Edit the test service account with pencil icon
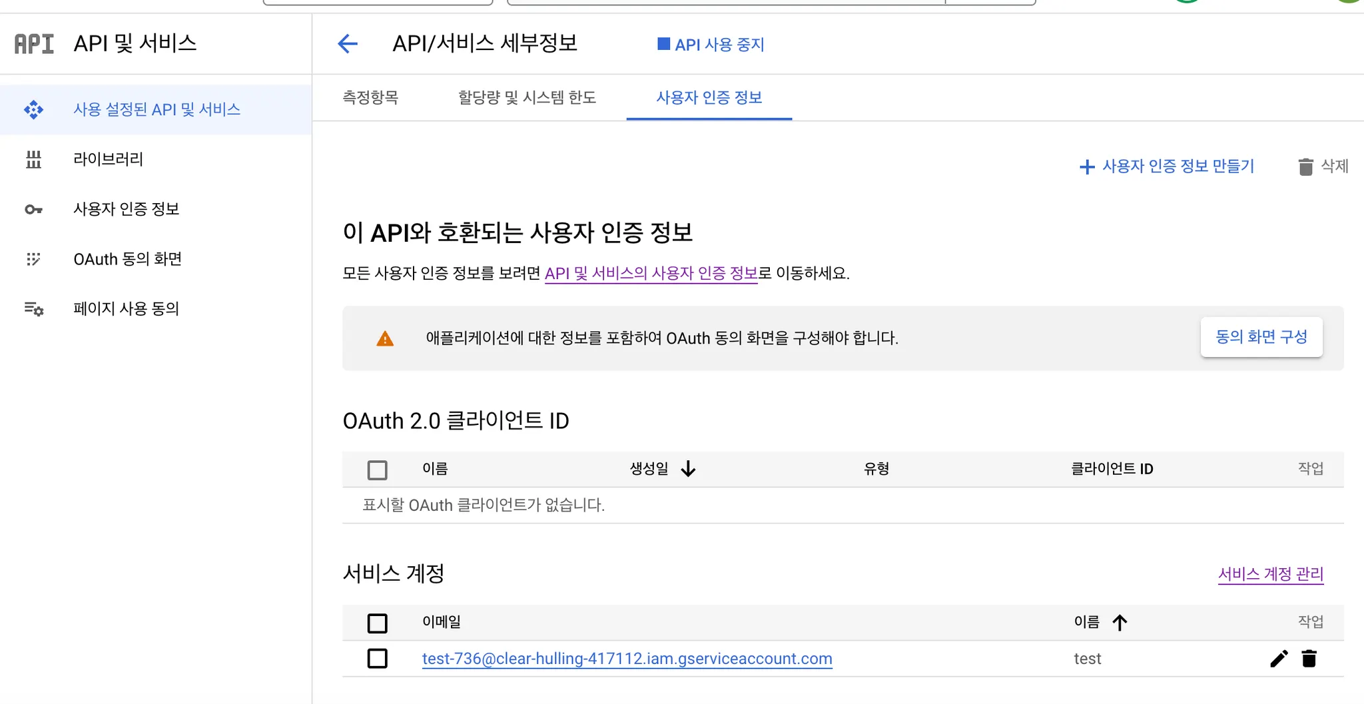1364x704 pixels. click(1279, 659)
